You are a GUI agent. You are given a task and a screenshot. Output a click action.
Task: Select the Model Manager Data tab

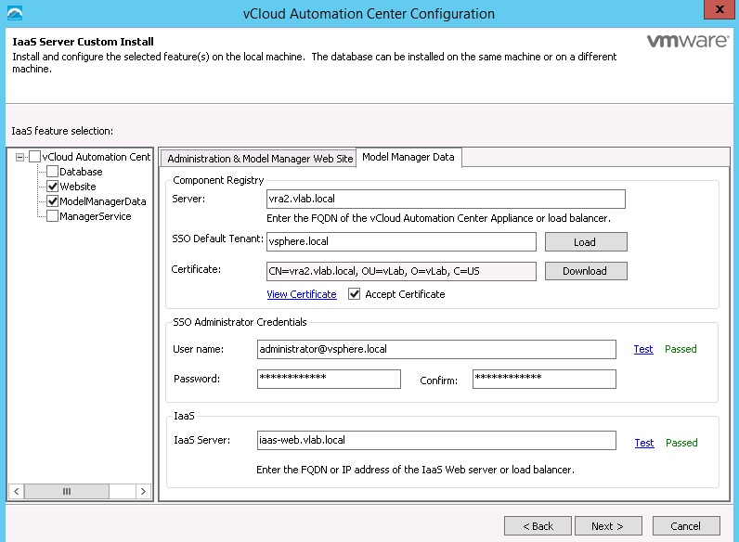408,158
